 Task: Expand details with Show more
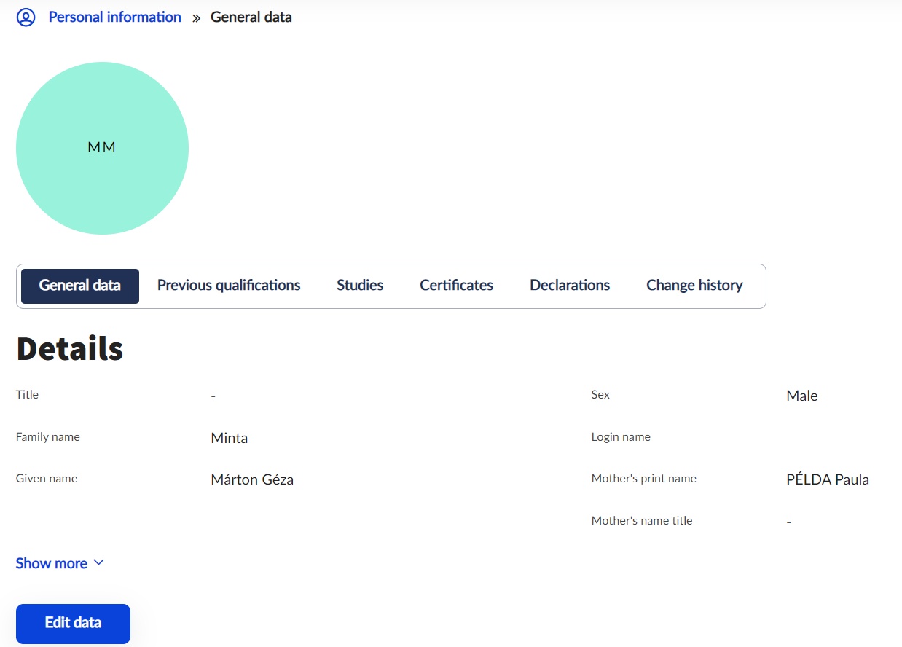pyautogui.click(x=52, y=563)
